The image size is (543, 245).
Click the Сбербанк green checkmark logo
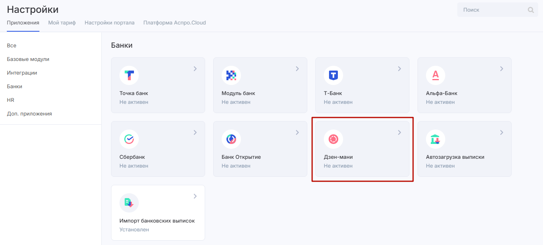point(129,139)
